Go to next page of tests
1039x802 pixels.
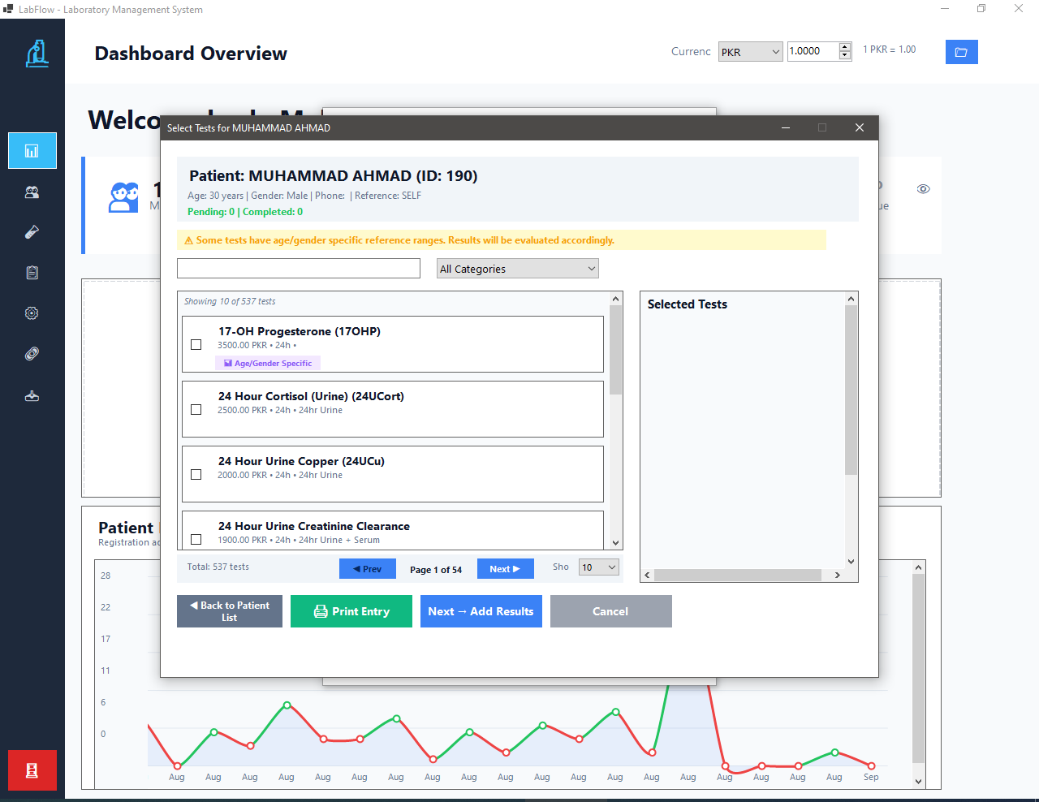505,569
